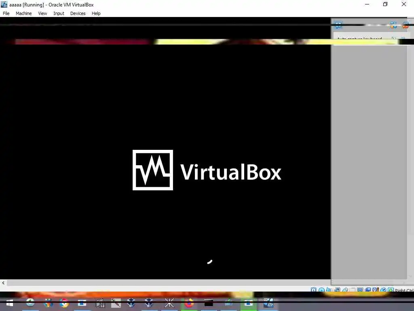Click the USB devices status icon
The height and width of the screenshot is (311, 414).
345,290
